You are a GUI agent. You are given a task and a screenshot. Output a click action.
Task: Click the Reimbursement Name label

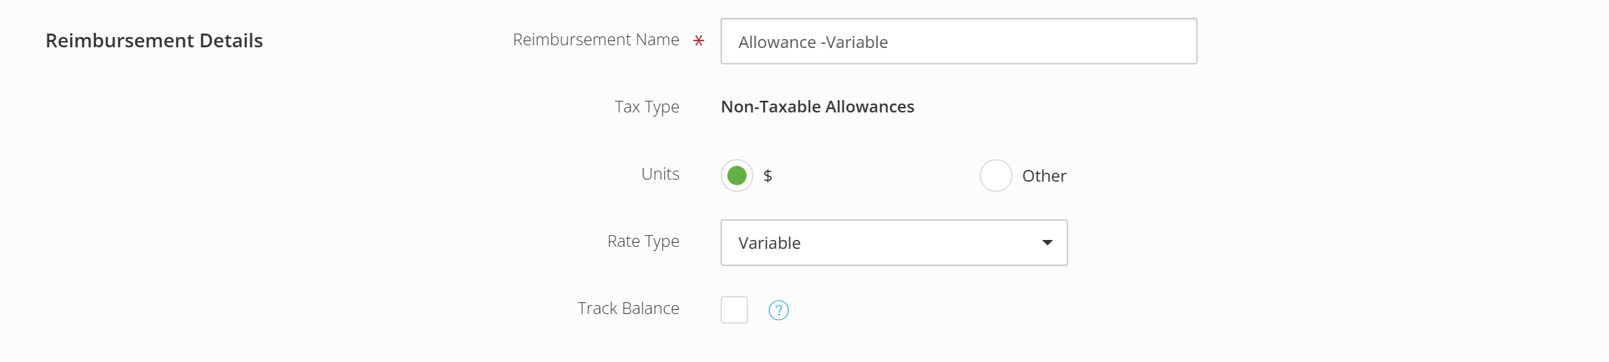click(596, 40)
